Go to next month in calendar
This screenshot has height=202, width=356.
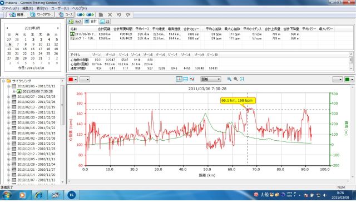[58, 28]
